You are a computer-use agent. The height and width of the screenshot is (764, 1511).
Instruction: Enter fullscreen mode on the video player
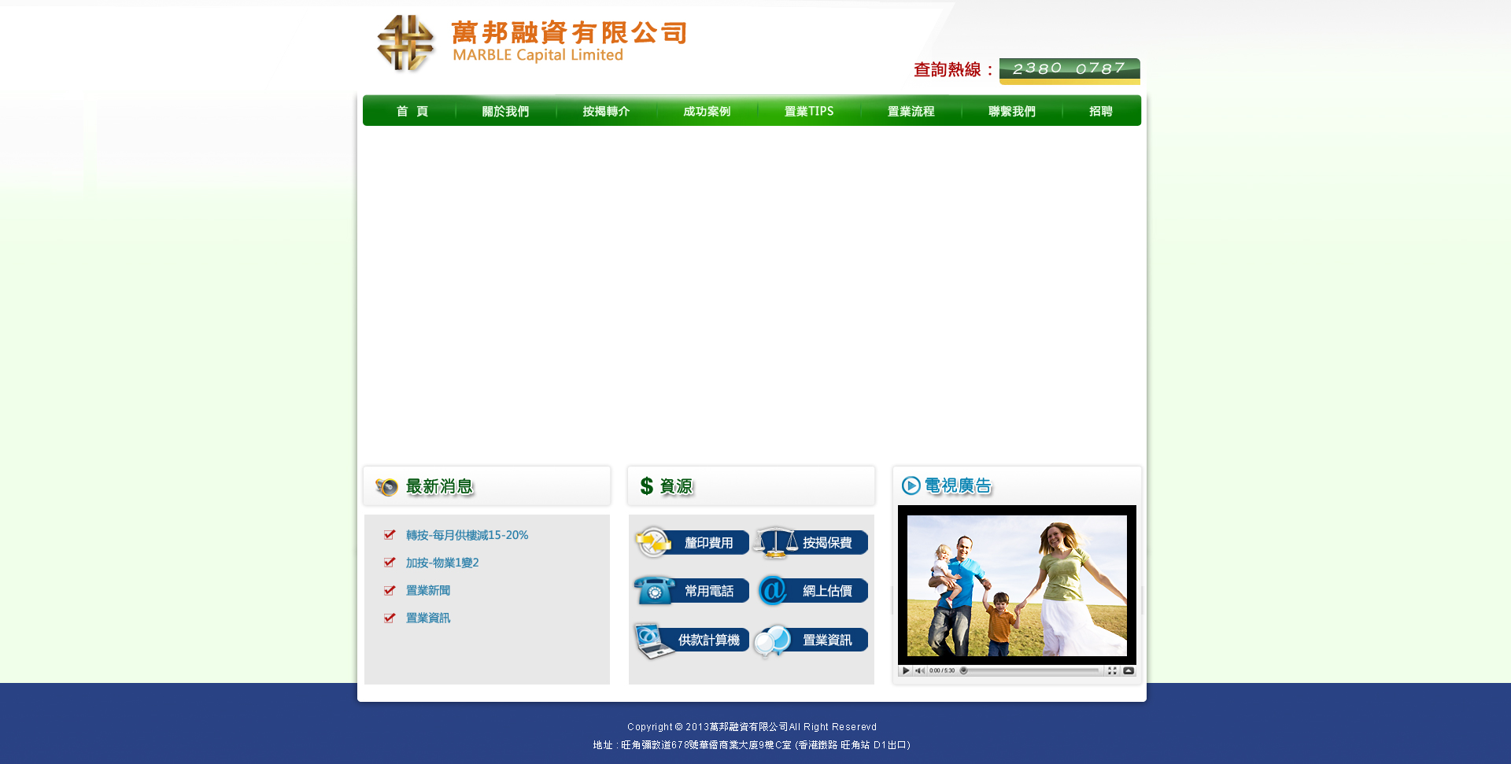point(1112,671)
